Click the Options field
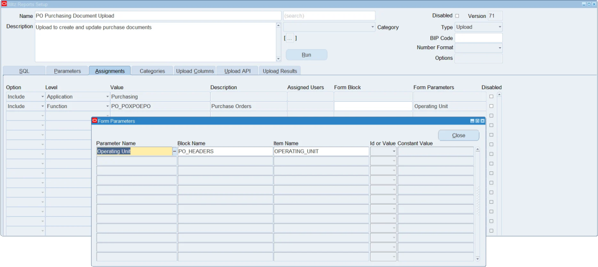 tap(478, 58)
